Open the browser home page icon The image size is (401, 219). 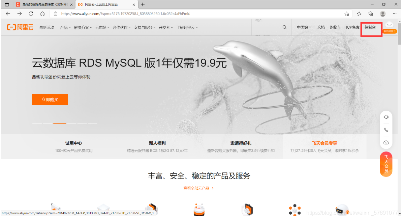tap(42, 14)
